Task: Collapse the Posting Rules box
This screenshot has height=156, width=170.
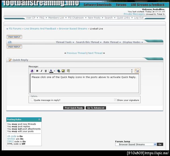Action: (39, 120)
